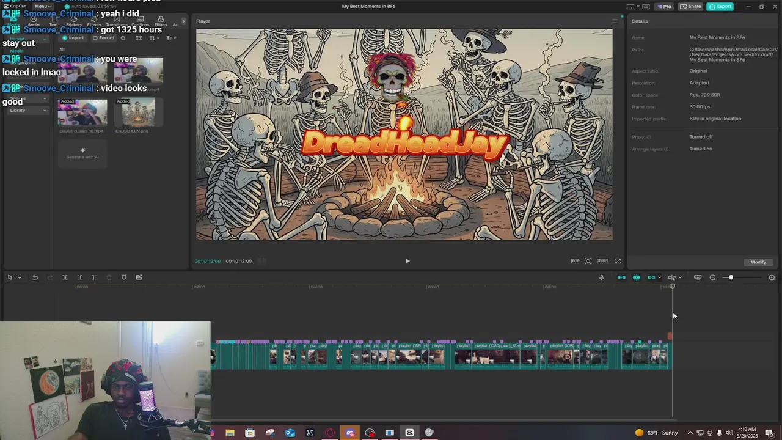Click the timeline zoom out icon
This screenshot has width=782, height=440.
click(712, 277)
